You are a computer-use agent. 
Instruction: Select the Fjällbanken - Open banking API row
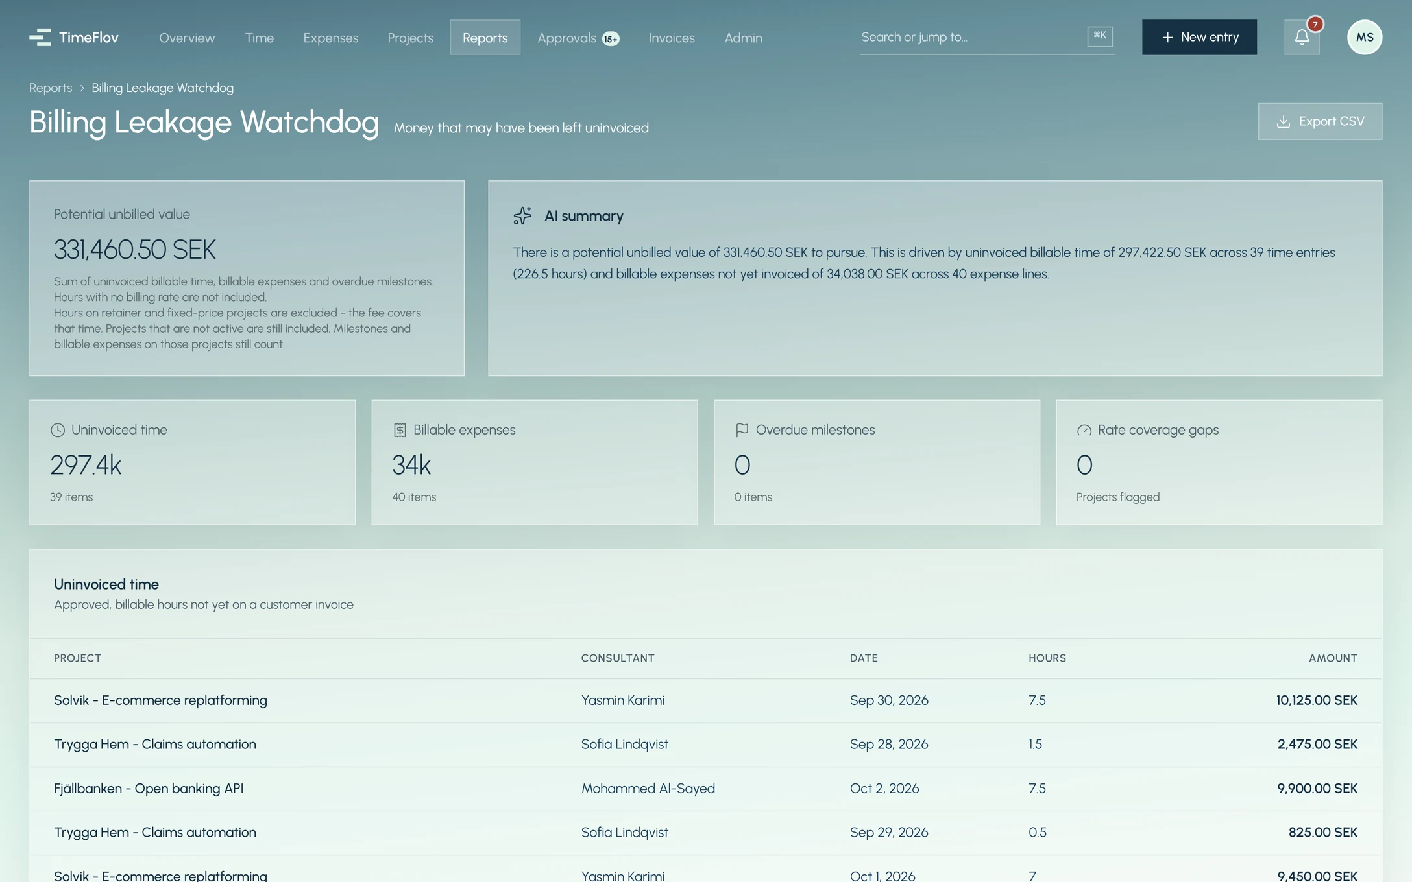click(x=706, y=789)
